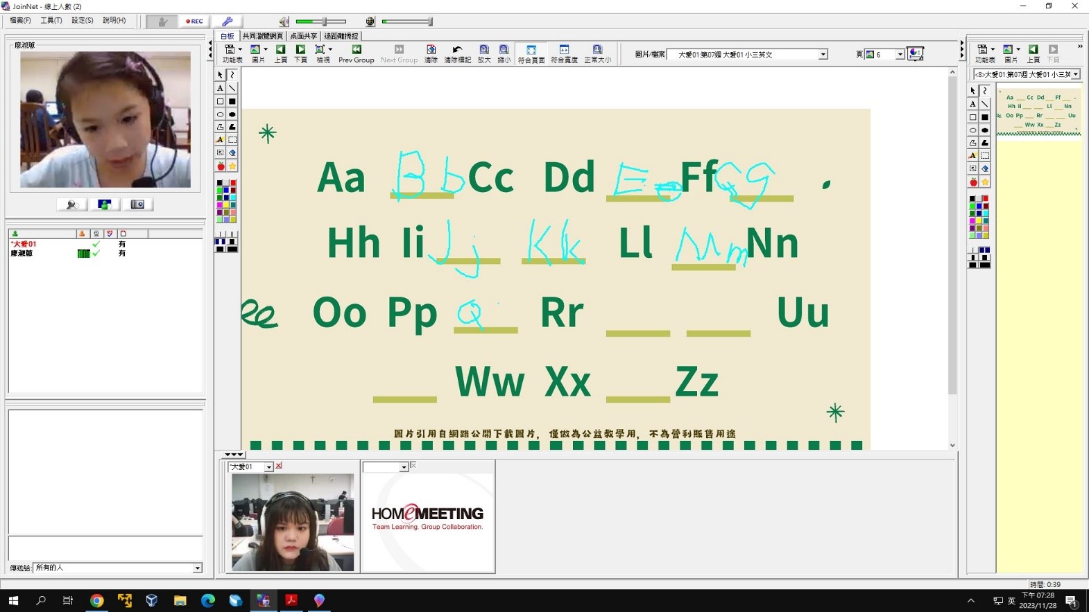Viewport: 1089px width, 612px height.
Task: Clear the whiteboard with 清除 button
Action: 431,53
